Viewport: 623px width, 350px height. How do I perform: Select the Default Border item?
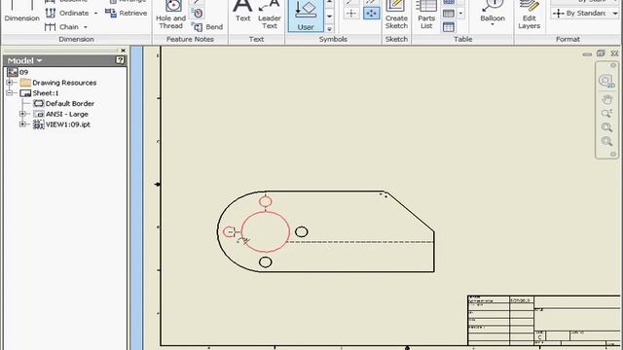click(x=64, y=103)
